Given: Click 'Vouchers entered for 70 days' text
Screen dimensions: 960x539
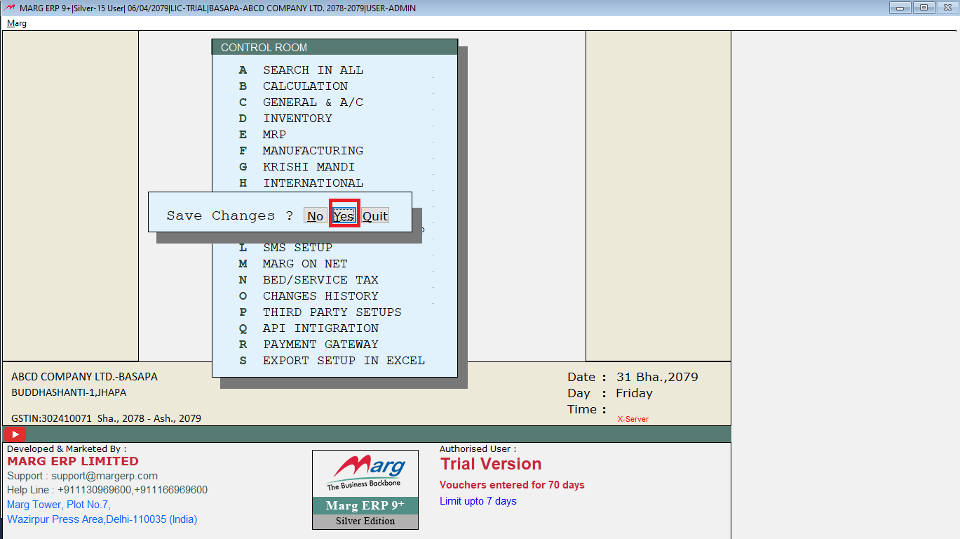Looking at the screenshot, I should pyautogui.click(x=512, y=485).
